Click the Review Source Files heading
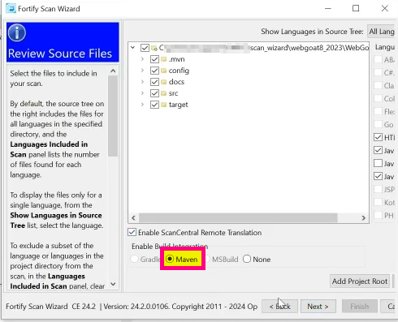Image resolution: width=398 pixels, height=322 pixels. tap(60, 54)
